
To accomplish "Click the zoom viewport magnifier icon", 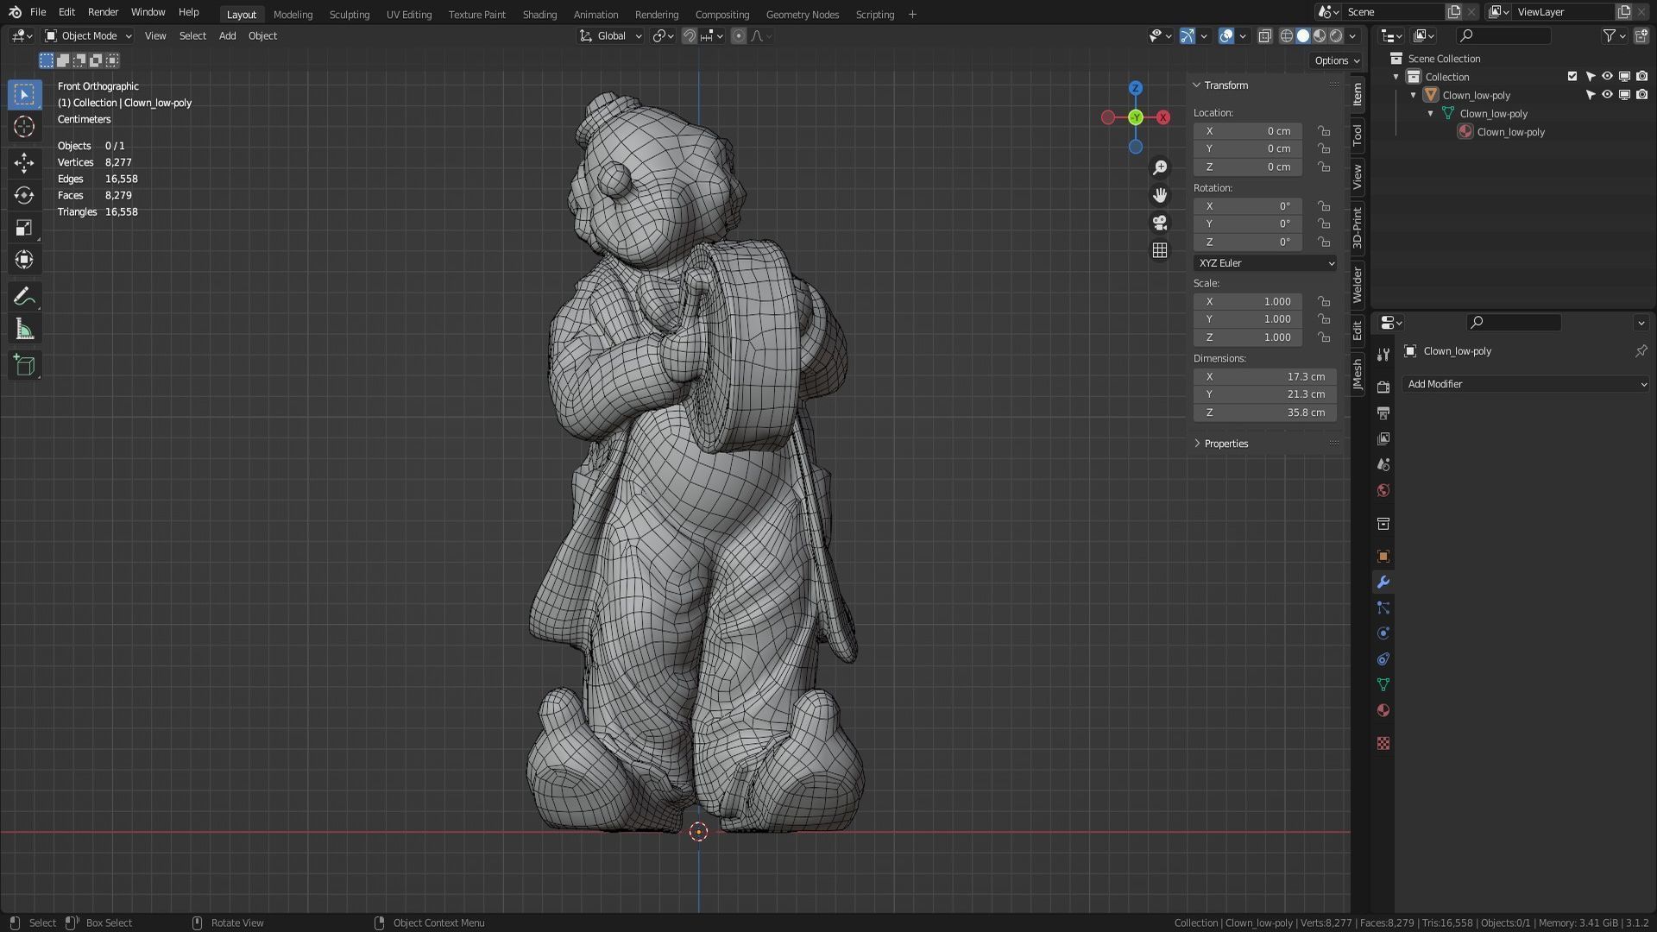I will point(1160,167).
